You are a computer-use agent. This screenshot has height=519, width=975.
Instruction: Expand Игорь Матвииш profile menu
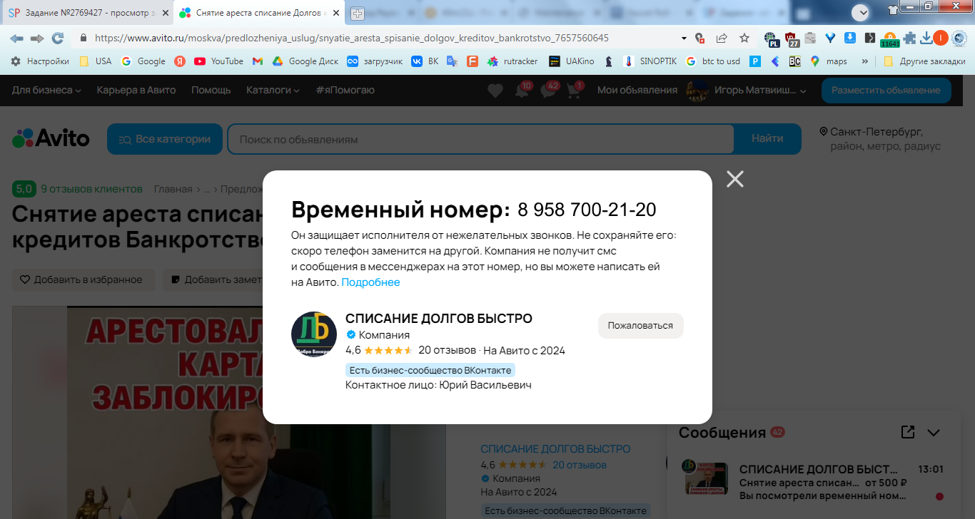point(746,91)
